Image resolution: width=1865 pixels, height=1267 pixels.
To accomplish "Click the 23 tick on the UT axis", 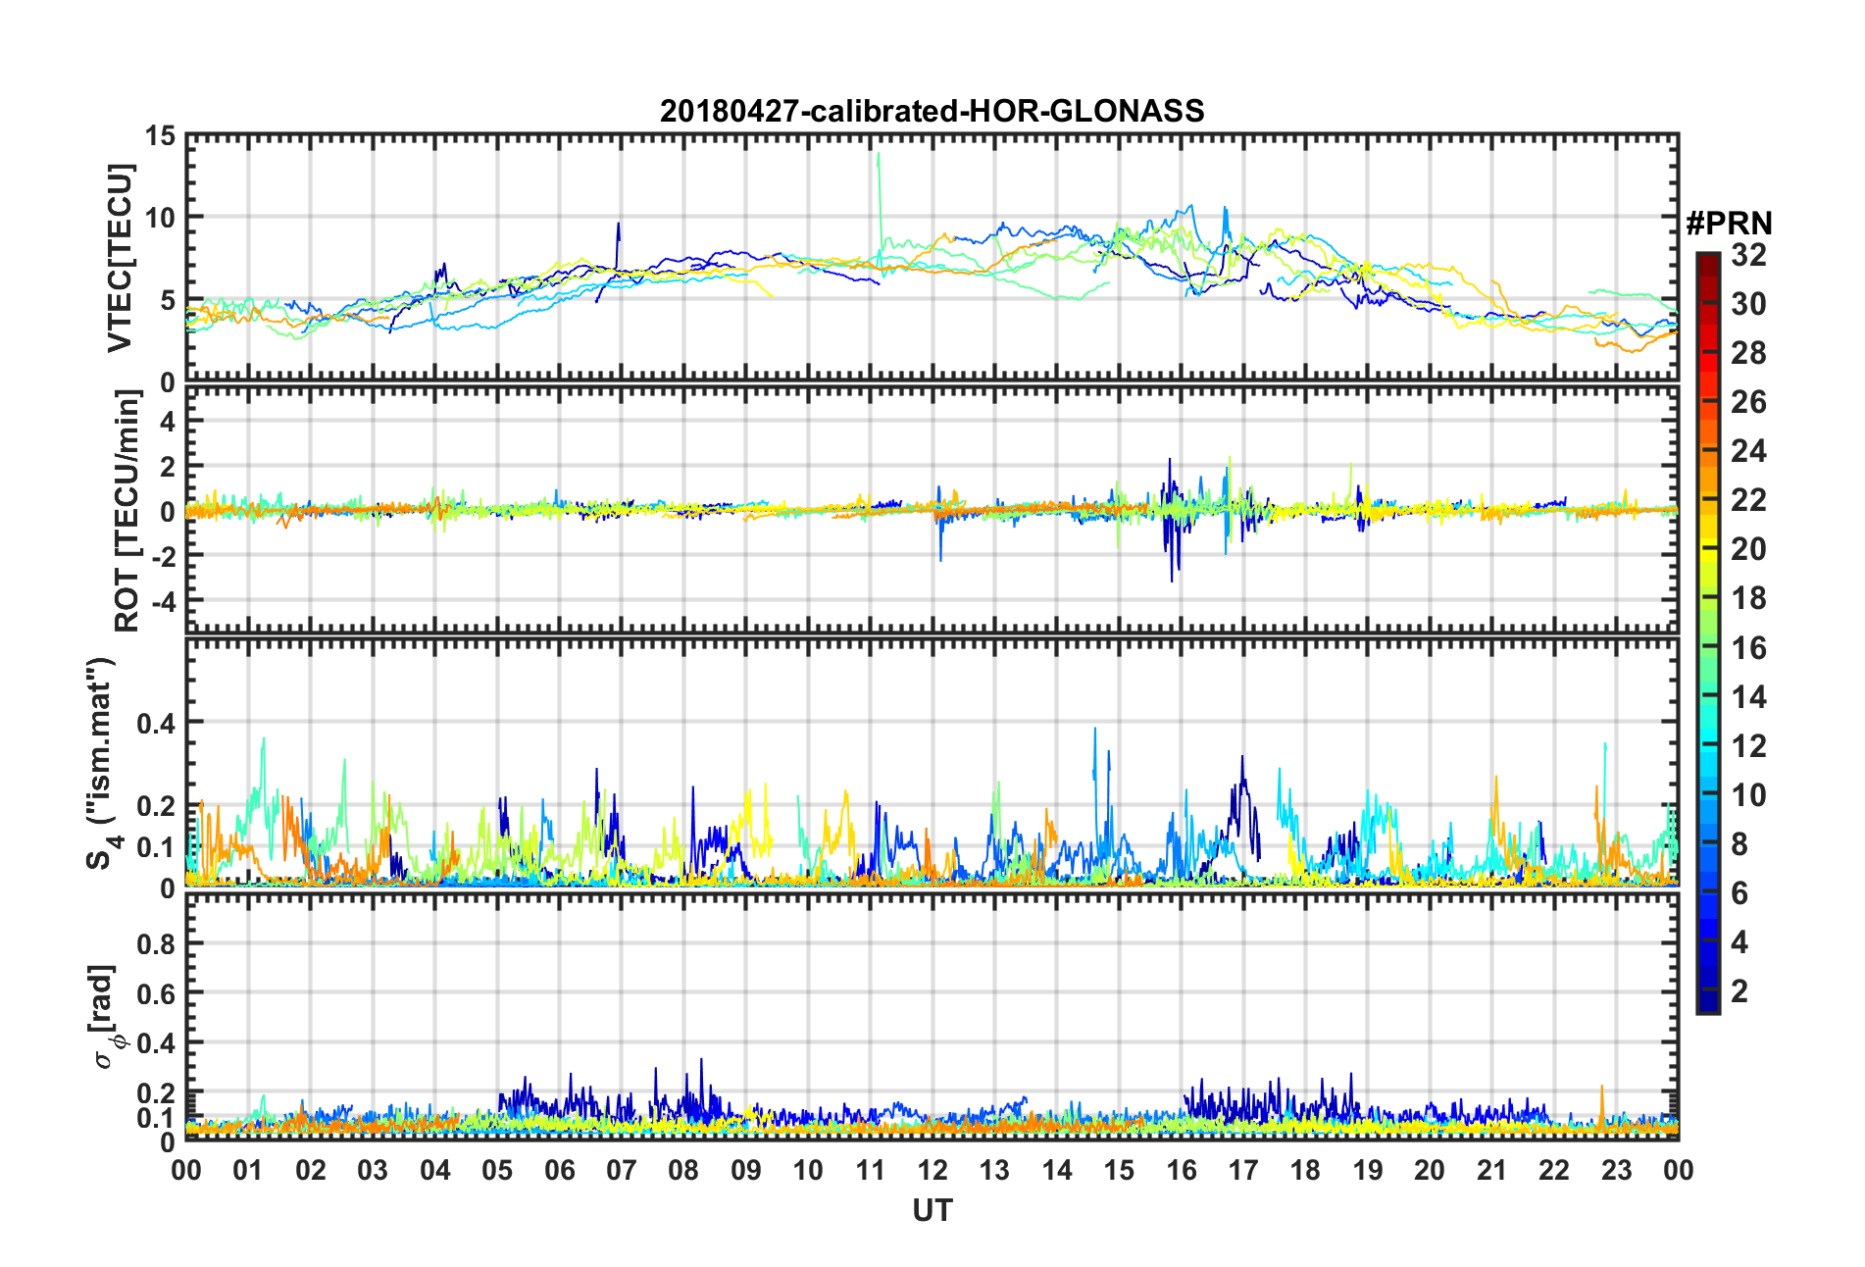I will point(1616,1170).
